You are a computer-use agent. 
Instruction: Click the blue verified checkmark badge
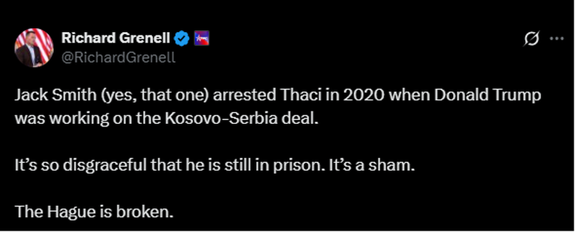[181, 38]
